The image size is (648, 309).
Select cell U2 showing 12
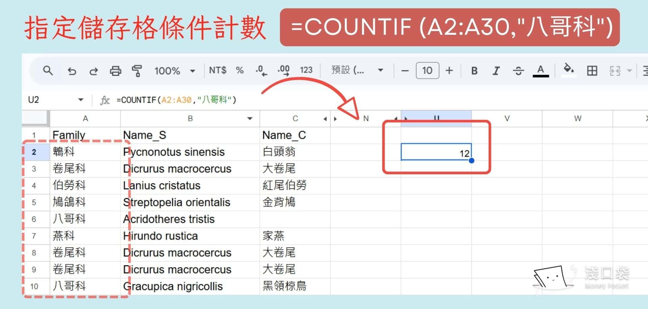click(436, 152)
